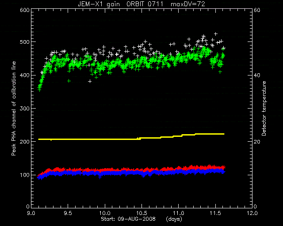This screenshot has height=226, width=283.
Task: Click the 9.5 tick label on x-axis
Action: click(x=68, y=213)
